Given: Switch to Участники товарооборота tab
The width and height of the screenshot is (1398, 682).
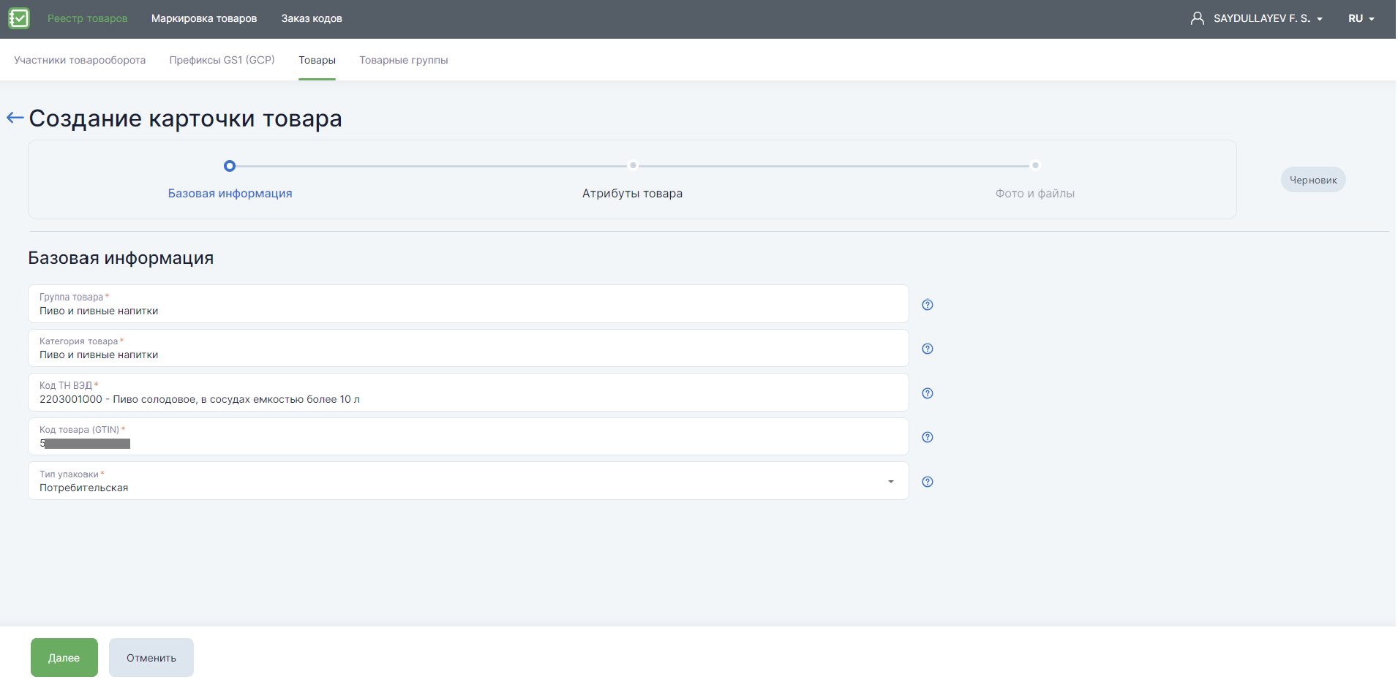Looking at the screenshot, I should pos(80,60).
